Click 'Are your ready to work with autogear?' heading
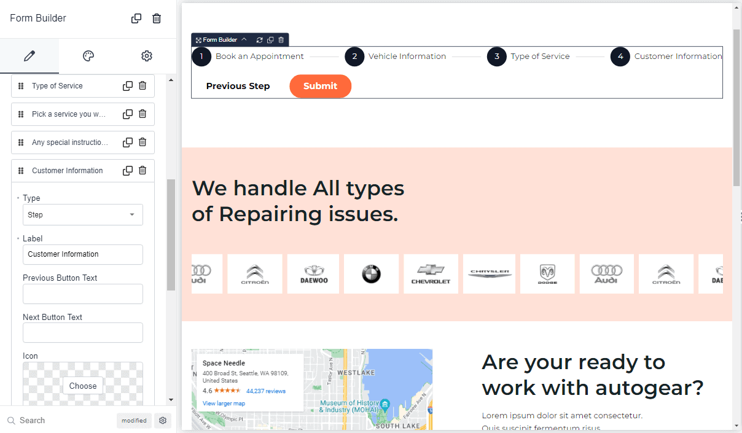 point(593,375)
